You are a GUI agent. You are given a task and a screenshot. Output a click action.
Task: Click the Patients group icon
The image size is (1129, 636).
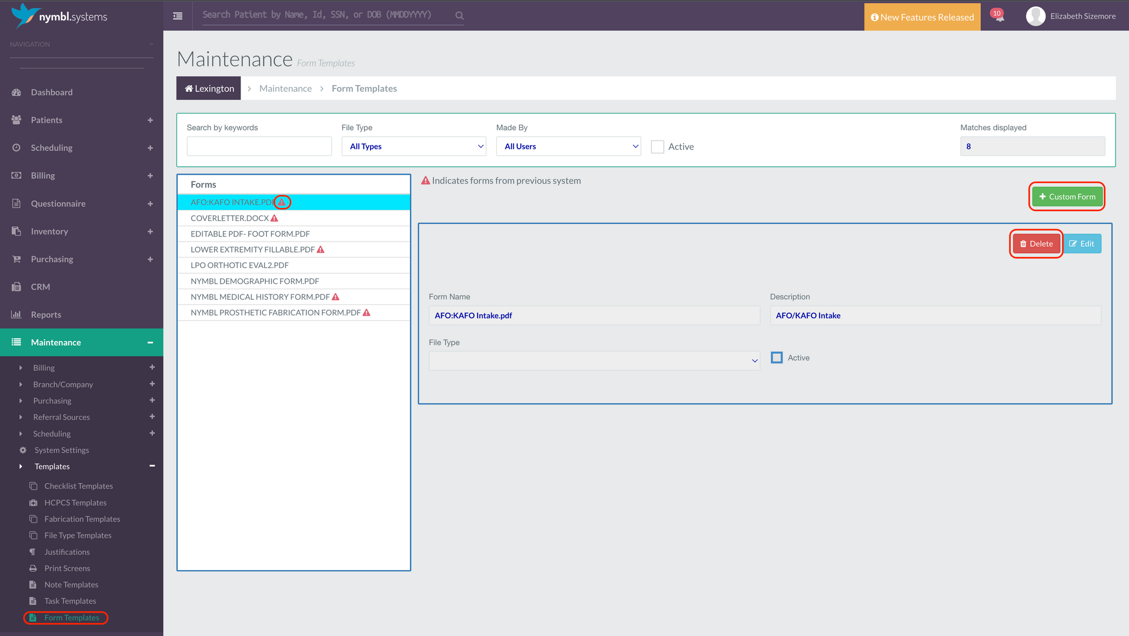tap(16, 120)
